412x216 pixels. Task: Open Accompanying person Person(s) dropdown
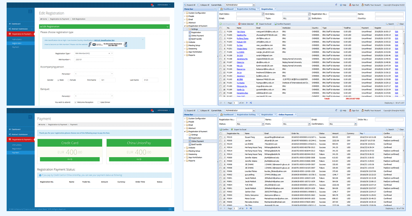point(112,74)
